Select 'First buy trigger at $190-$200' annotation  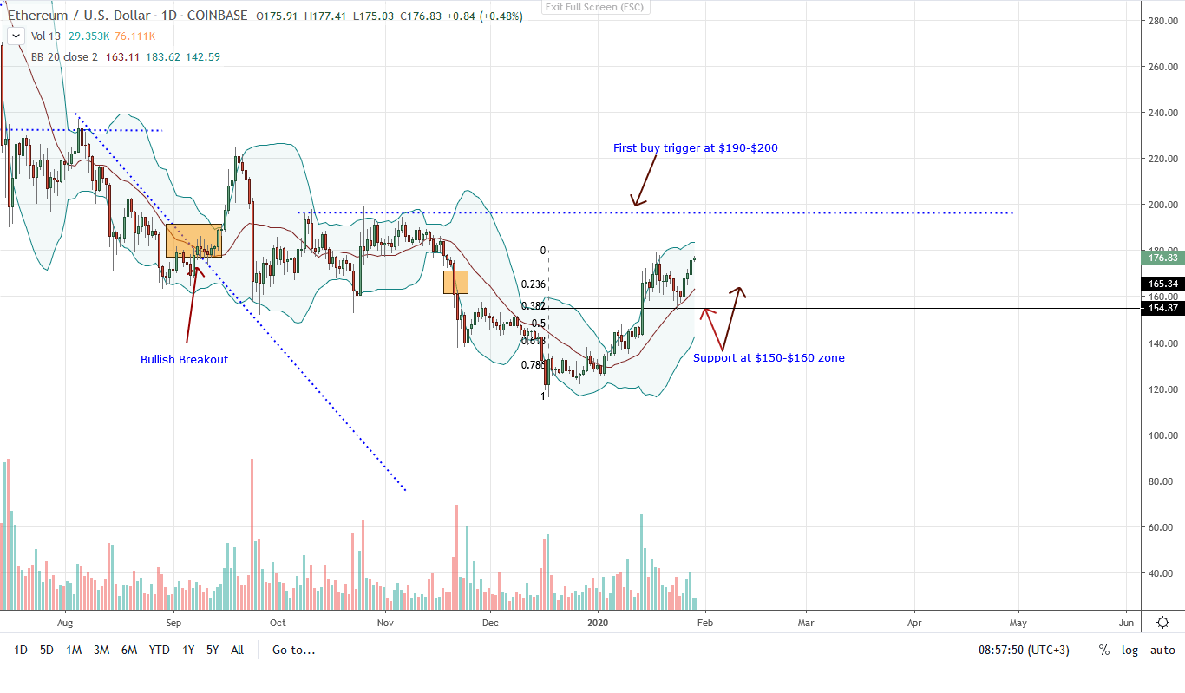tap(696, 148)
